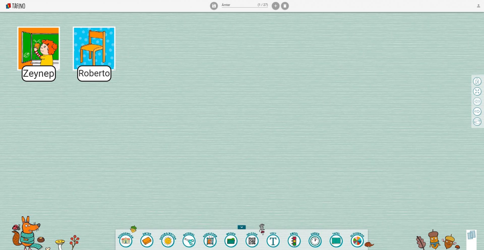Open the Tafel board tool
Screen dimensions: 484x250
(336, 241)
